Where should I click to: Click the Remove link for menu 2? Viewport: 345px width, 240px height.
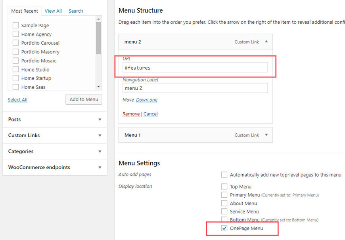pos(131,114)
